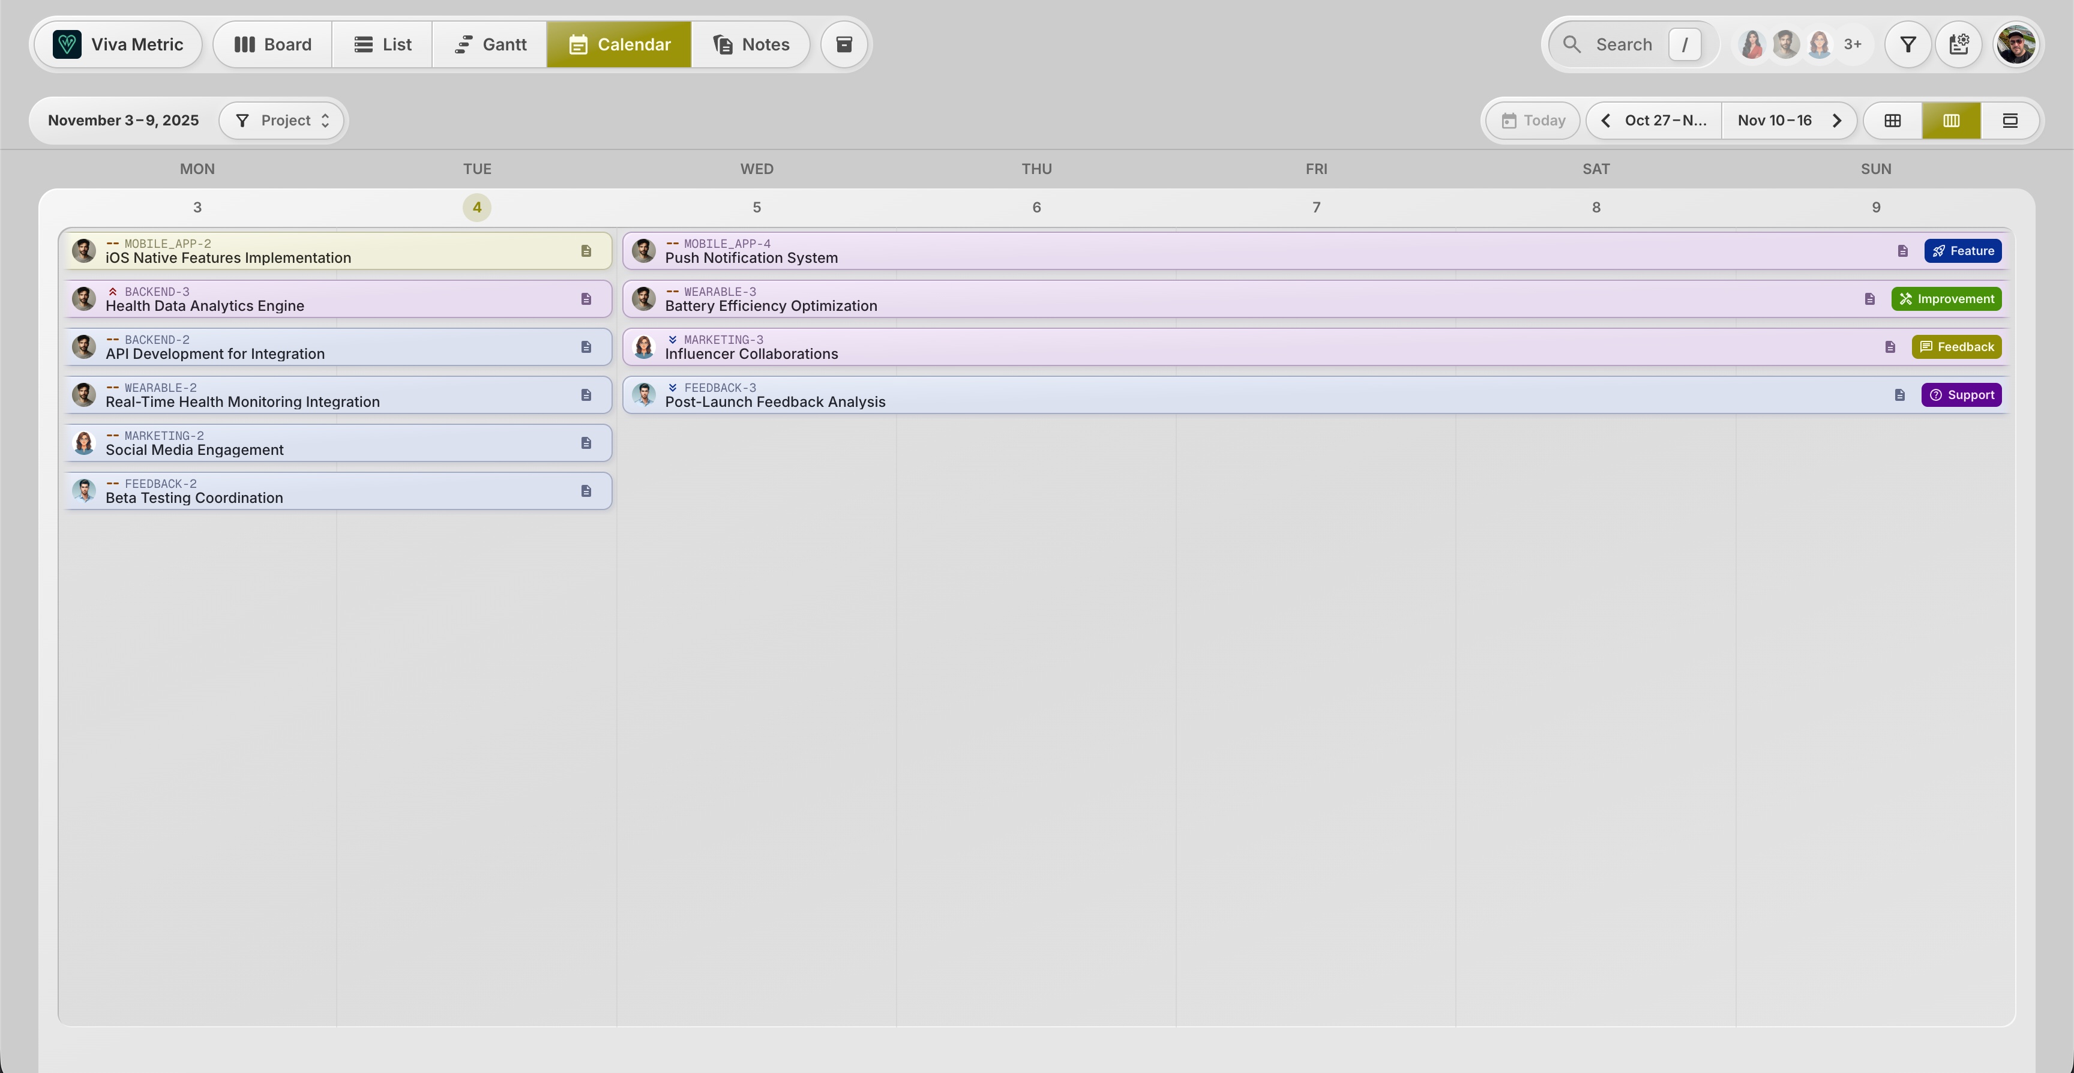
Task: Open the Viva Metric workspace button
Action: pos(118,44)
